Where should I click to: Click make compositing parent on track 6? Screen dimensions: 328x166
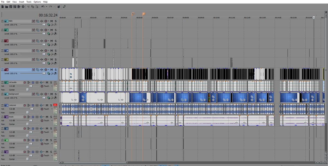click(x=52, y=73)
